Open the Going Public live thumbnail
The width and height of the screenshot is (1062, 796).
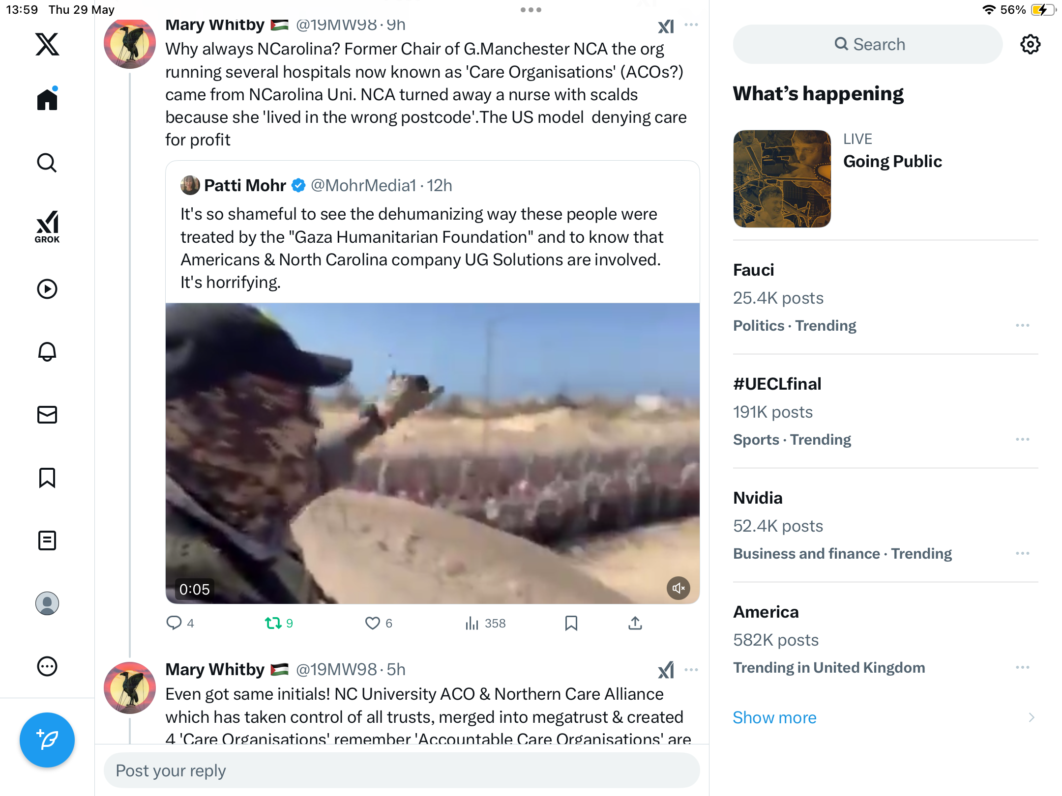782,179
